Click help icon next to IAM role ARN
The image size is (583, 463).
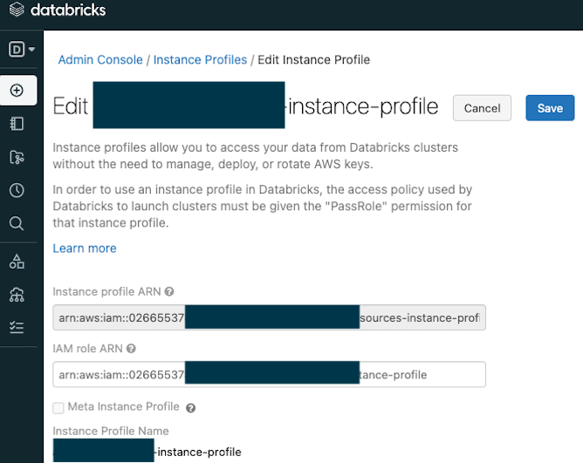point(131,349)
